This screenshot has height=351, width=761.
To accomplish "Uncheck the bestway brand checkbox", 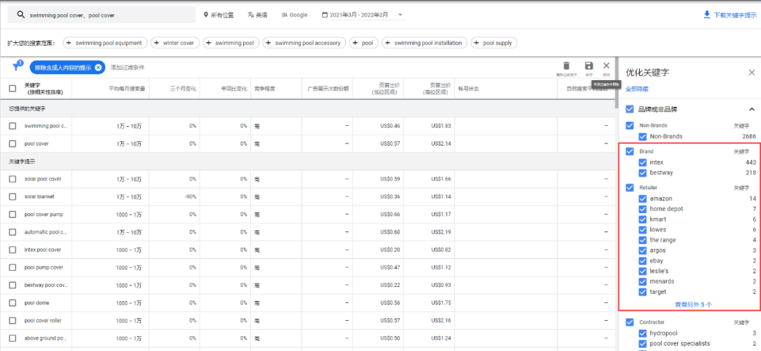I will [643, 173].
